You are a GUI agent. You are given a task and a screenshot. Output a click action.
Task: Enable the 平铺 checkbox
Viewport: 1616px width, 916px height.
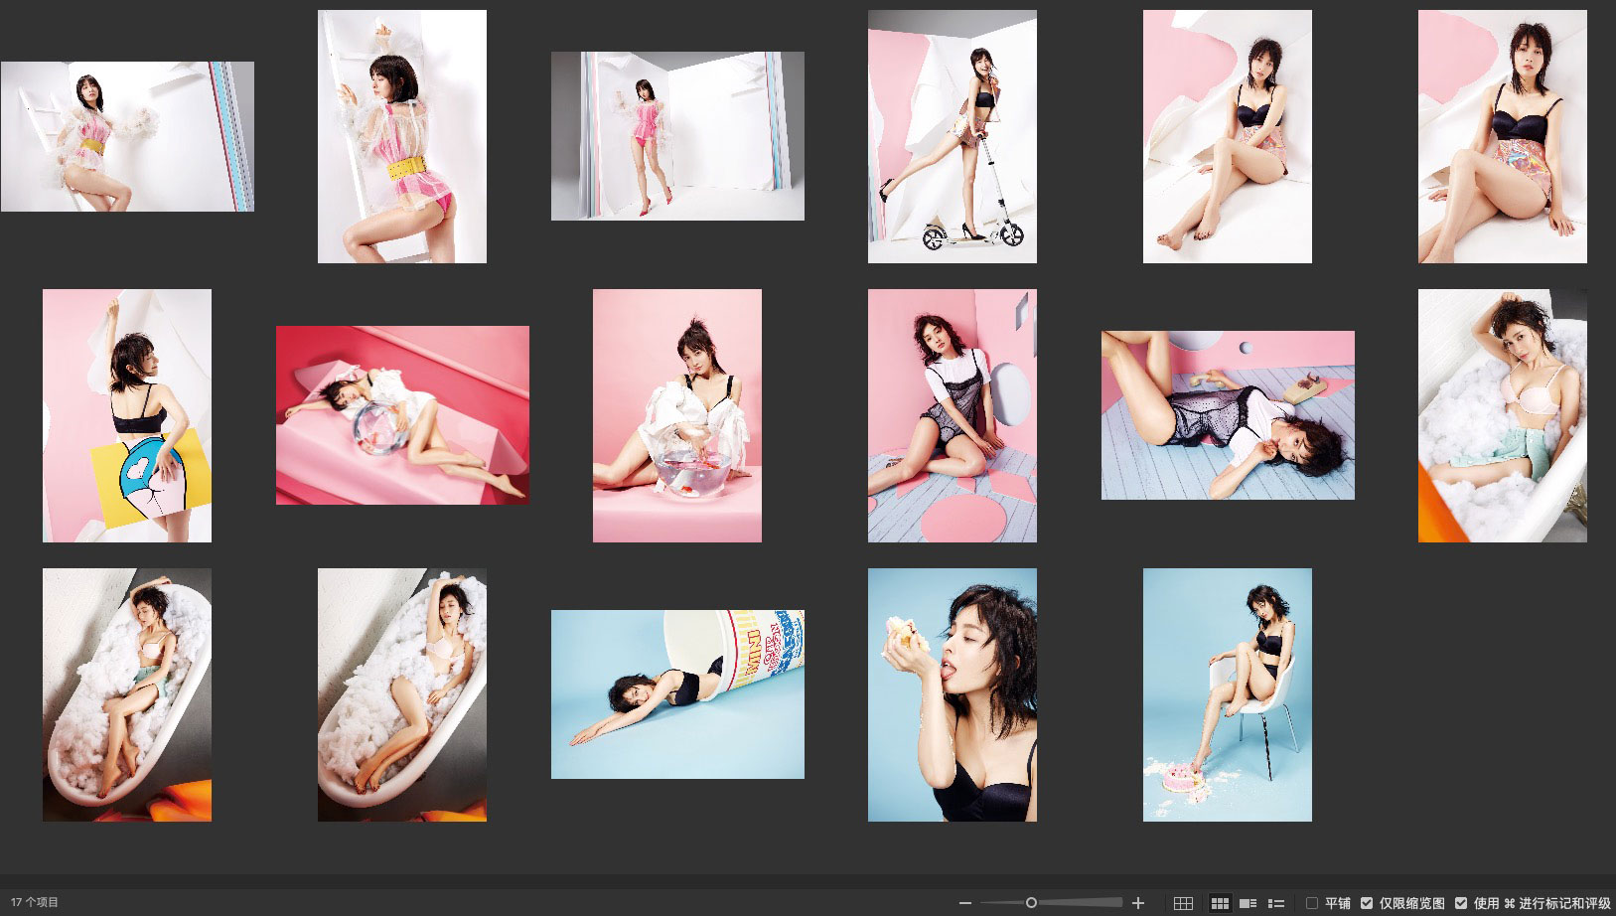[x=1312, y=903]
